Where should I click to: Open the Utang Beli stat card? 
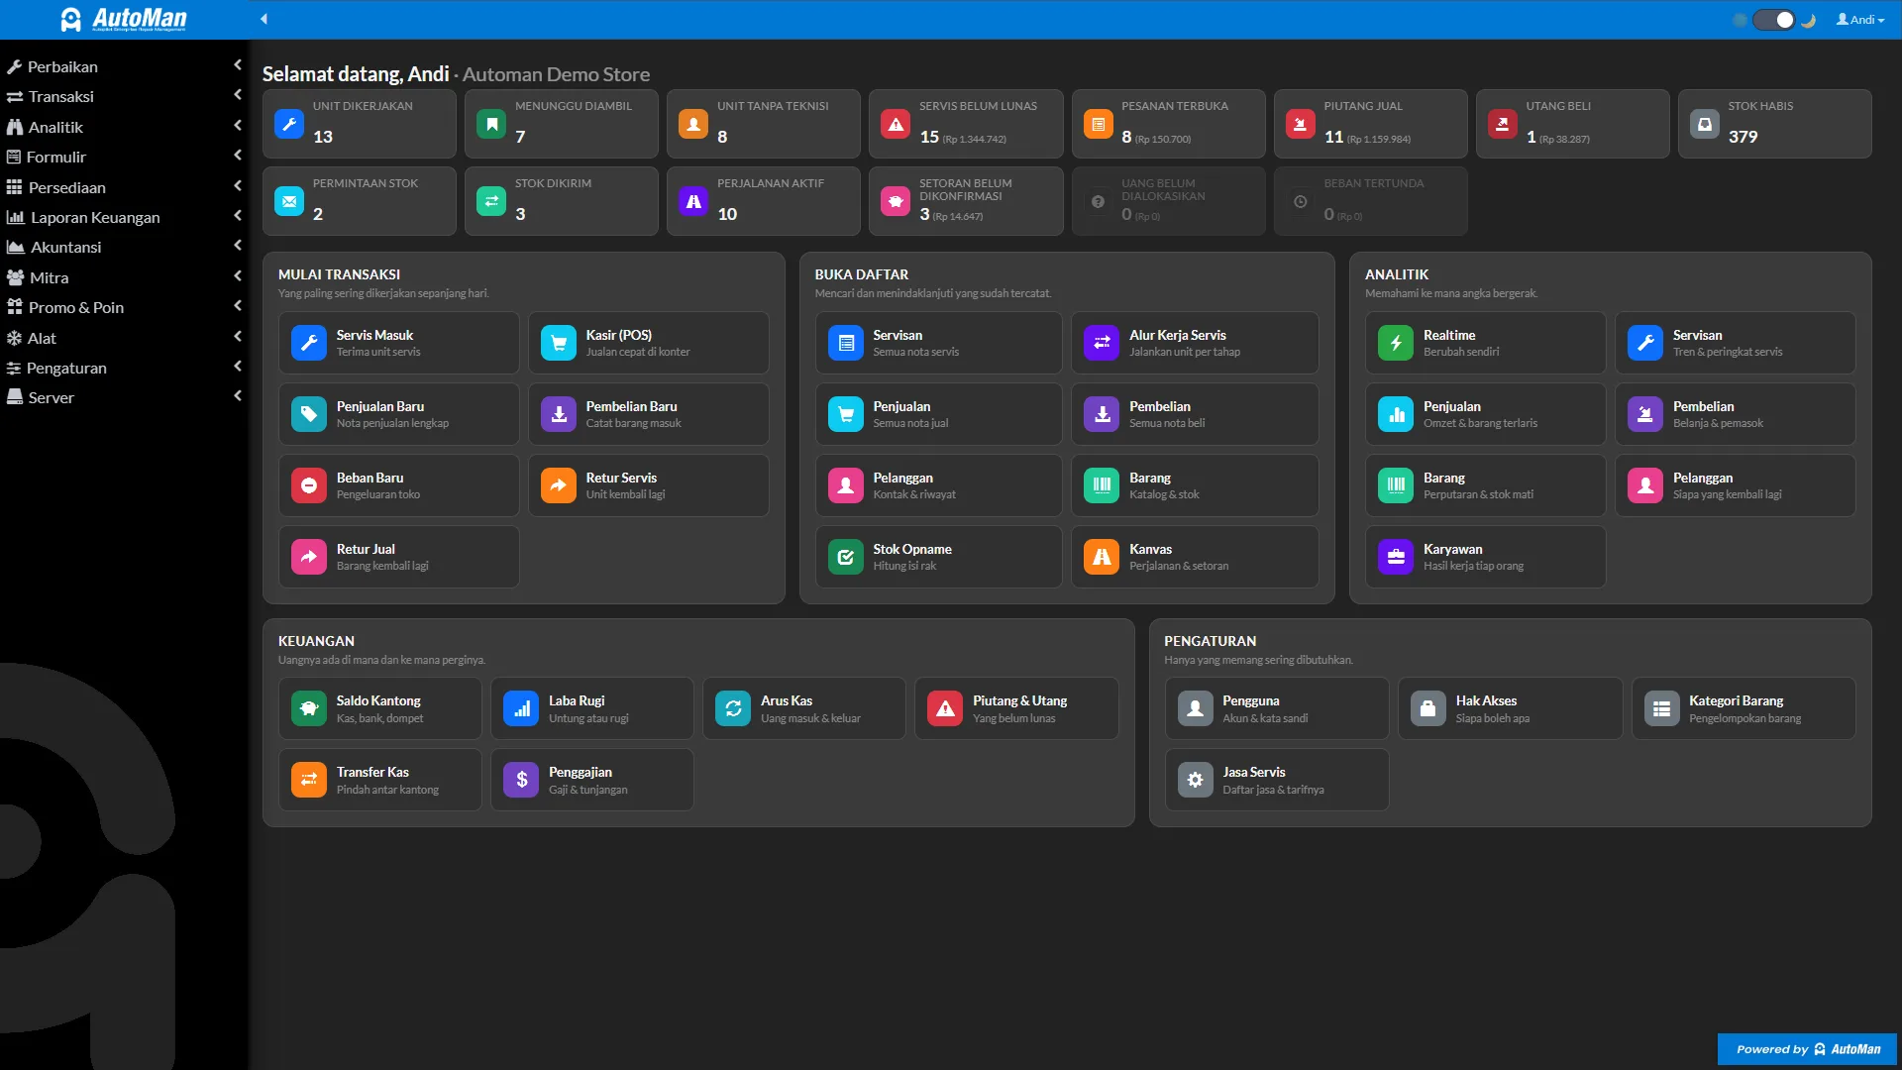(1572, 124)
